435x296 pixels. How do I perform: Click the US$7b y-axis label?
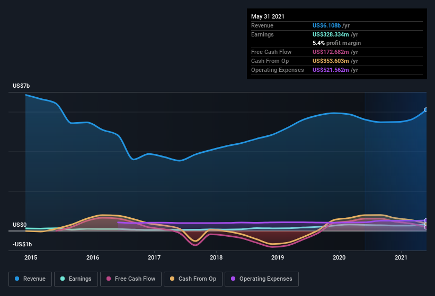[21, 86]
